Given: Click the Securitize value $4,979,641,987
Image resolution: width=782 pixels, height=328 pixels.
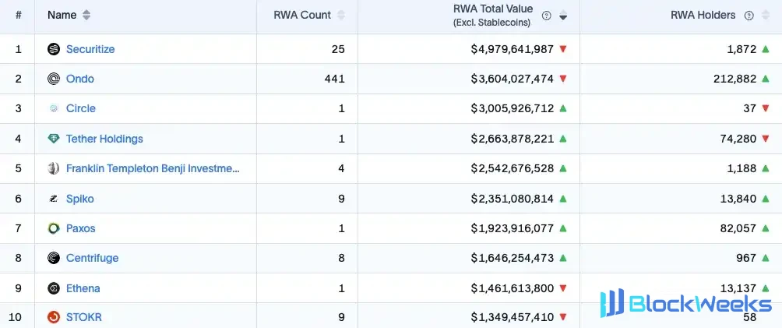Looking at the screenshot, I should pyautogui.click(x=513, y=49).
